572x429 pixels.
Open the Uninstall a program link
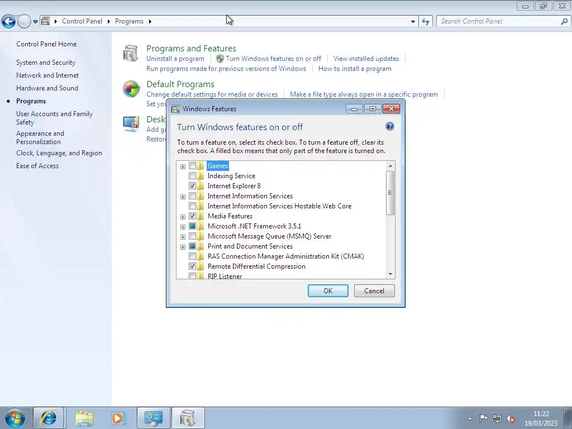tap(175, 58)
